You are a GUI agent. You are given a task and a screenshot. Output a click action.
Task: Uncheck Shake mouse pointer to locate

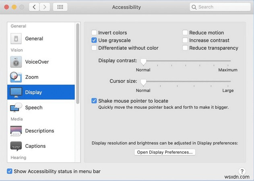pos(94,101)
